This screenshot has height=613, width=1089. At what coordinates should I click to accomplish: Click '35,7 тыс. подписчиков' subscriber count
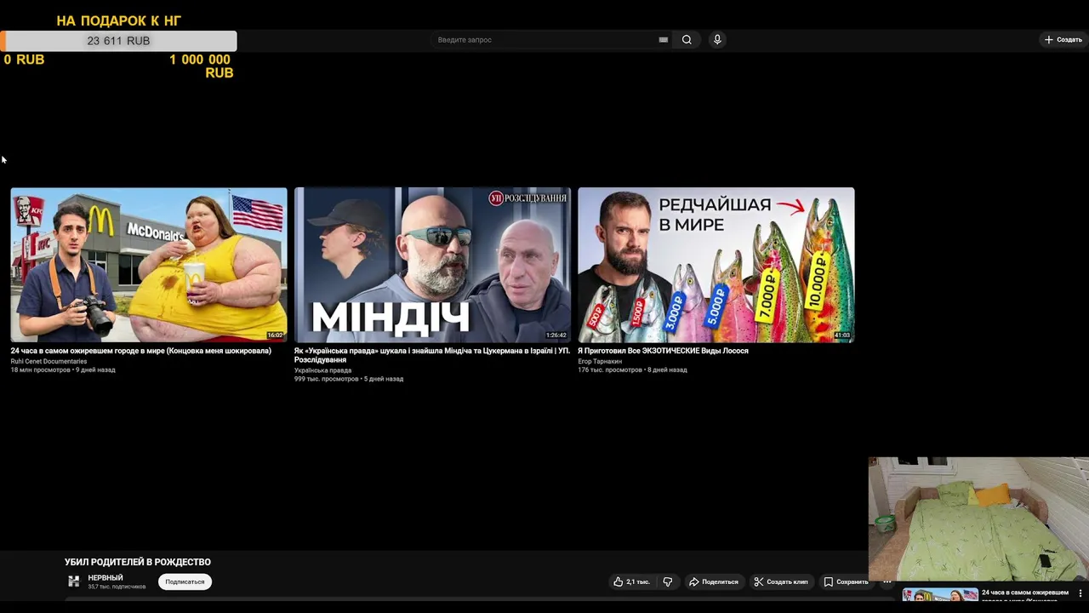tap(117, 587)
